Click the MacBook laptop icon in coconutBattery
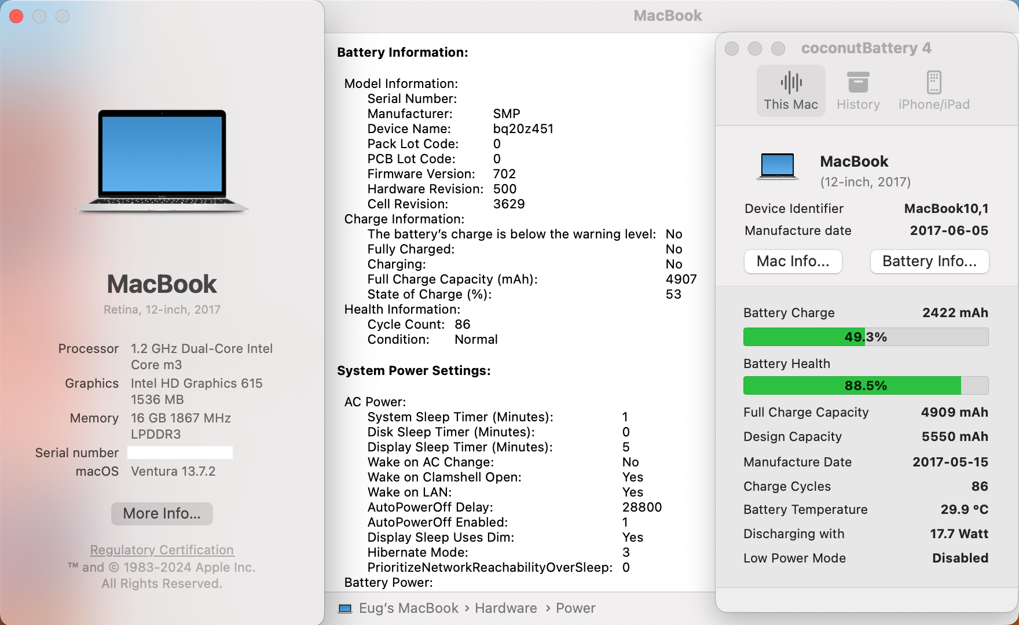Screen dimensions: 1019x625 click(x=778, y=167)
